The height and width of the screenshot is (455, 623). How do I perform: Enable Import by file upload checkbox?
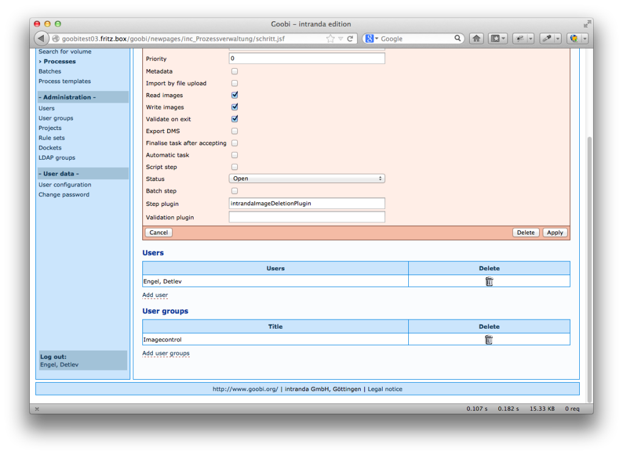[234, 83]
